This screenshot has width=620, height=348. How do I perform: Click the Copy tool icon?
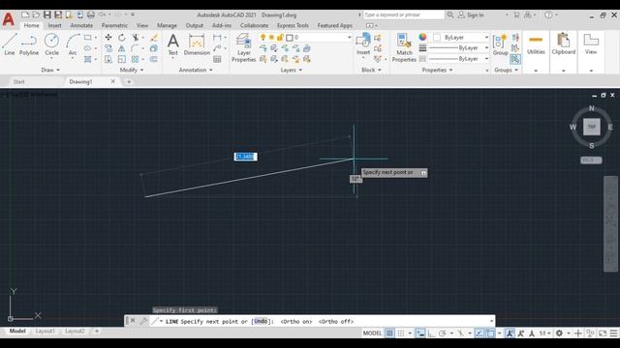click(x=108, y=48)
